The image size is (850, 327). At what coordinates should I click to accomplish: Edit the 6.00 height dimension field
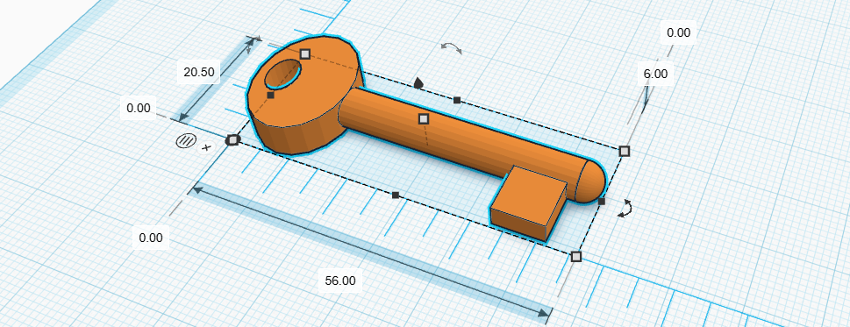[x=655, y=75]
